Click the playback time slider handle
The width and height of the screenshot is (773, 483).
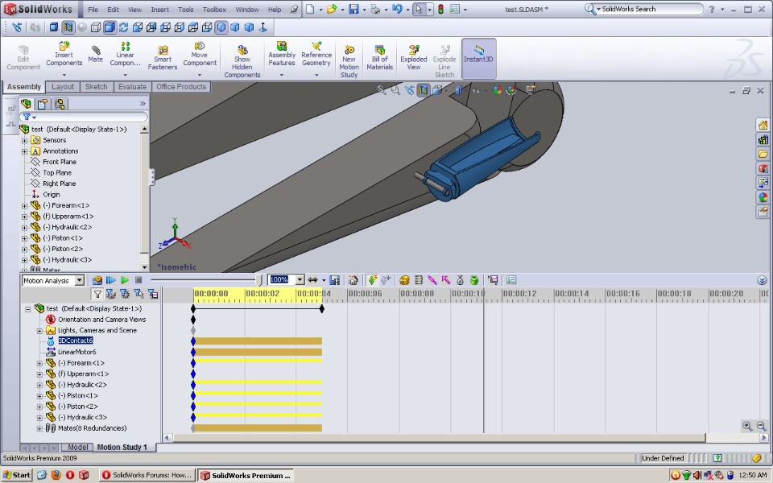click(x=258, y=280)
